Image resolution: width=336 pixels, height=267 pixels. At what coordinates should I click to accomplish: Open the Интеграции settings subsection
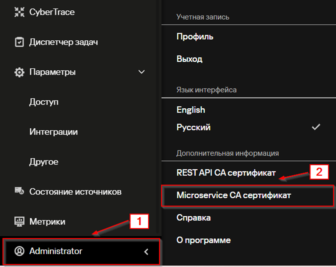[53, 132]
